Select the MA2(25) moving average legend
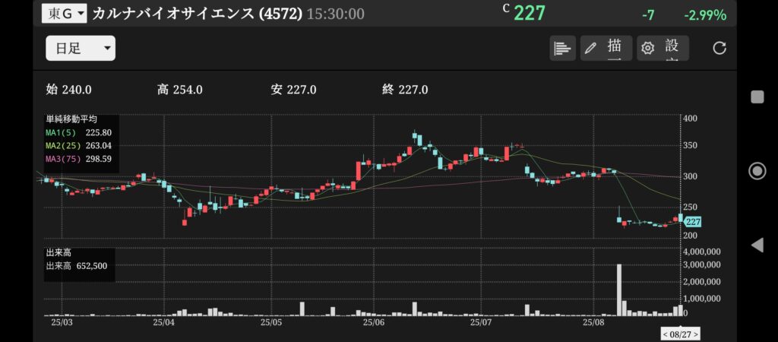 pos(79,145)
